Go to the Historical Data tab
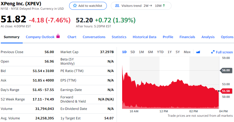234x122 pixels. tap(145, 37)
